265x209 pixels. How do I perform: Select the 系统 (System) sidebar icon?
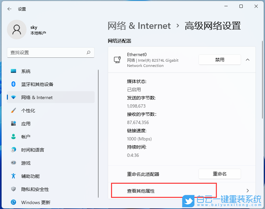(x=13, y=71)
